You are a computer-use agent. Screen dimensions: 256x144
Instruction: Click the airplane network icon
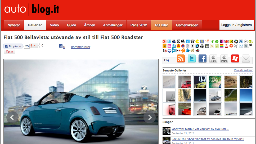point(236,46)
